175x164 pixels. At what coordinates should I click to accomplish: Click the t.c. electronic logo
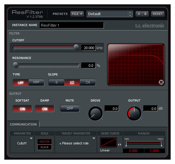(150, 26)
